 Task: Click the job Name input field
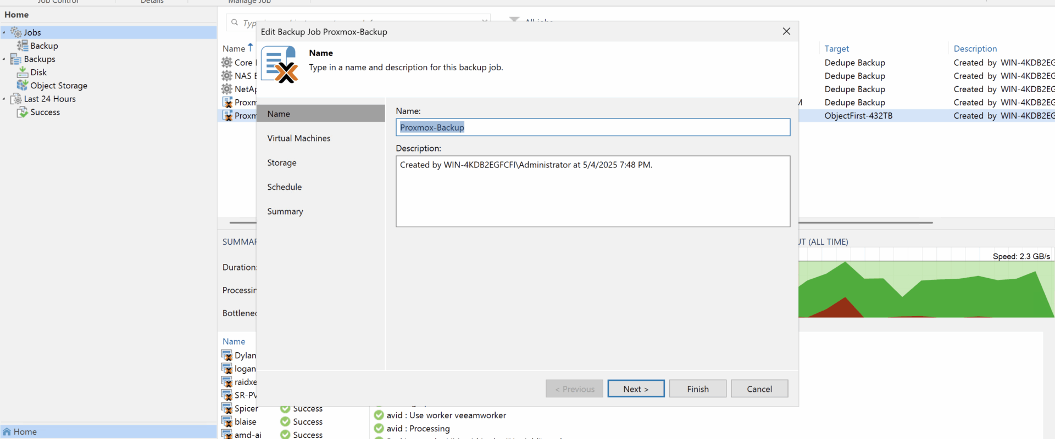pyautogui.click(x=593, y=127)
